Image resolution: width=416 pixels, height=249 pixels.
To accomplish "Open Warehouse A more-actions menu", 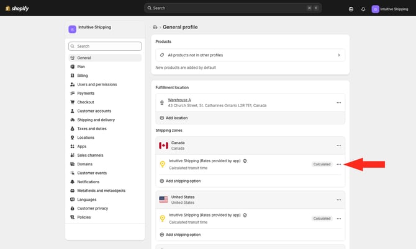I will point(339,103).
